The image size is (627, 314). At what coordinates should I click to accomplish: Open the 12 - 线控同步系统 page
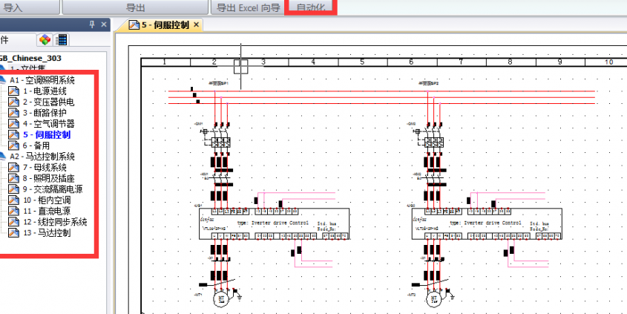click(x=55, y=222)
